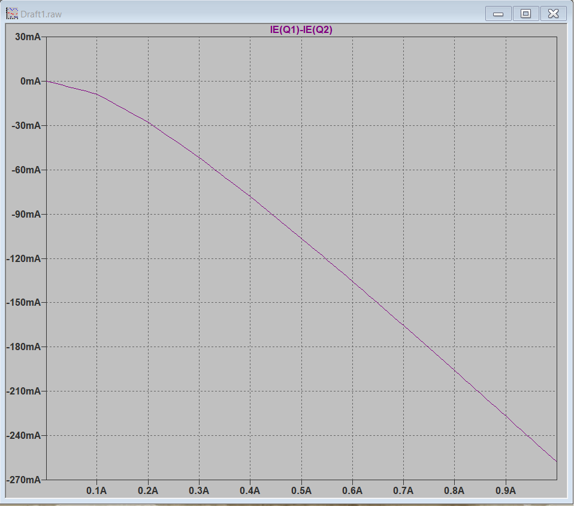574x506 pixels.
Task: Click the 0.9A horizontal axis label
Action: coord(506,490)
